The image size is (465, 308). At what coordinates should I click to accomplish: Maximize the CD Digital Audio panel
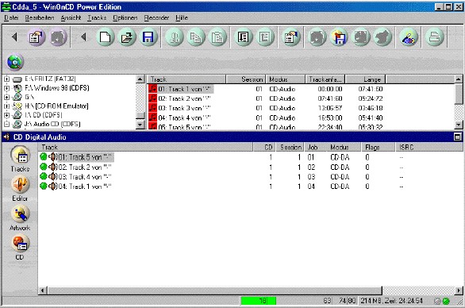coord(458,137)
